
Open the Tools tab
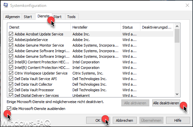click(x=71, y=17)
